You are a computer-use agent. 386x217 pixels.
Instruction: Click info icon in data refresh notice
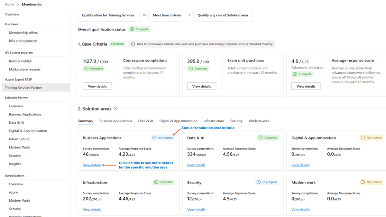point(133,44)
